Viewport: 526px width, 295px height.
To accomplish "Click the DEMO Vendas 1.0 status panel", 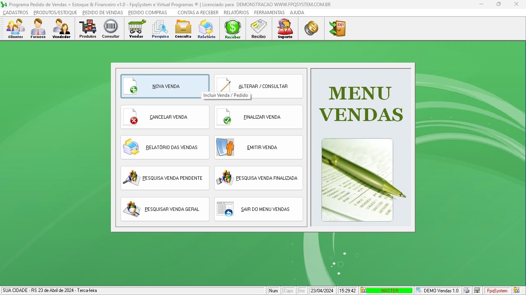I will [438, 291].
